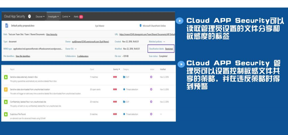Click the second slide bullet play icon
Image resolution: width=288 pixels, height=135 pixels.
point(181,64)
